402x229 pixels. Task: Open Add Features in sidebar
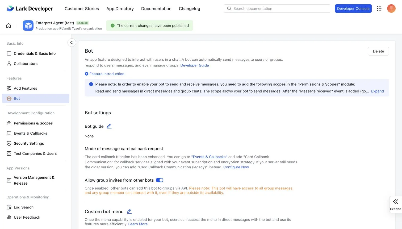[36, 88]
